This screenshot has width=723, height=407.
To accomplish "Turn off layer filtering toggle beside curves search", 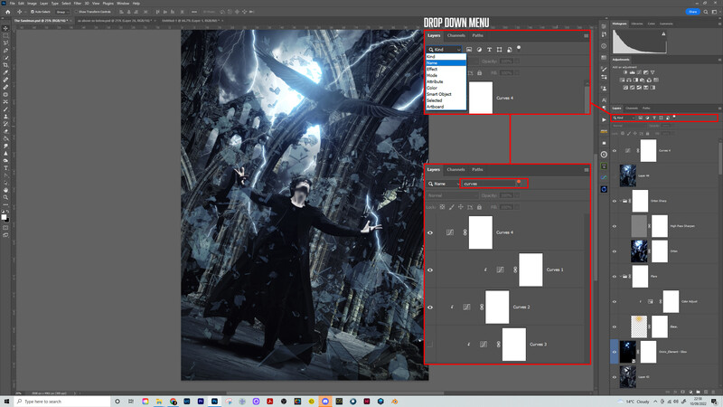I will [x=519, y=183].
